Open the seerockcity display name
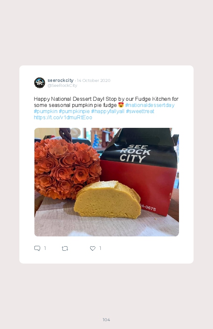The height and width of the screenshot is (329, 213). [x=61, y=80]
